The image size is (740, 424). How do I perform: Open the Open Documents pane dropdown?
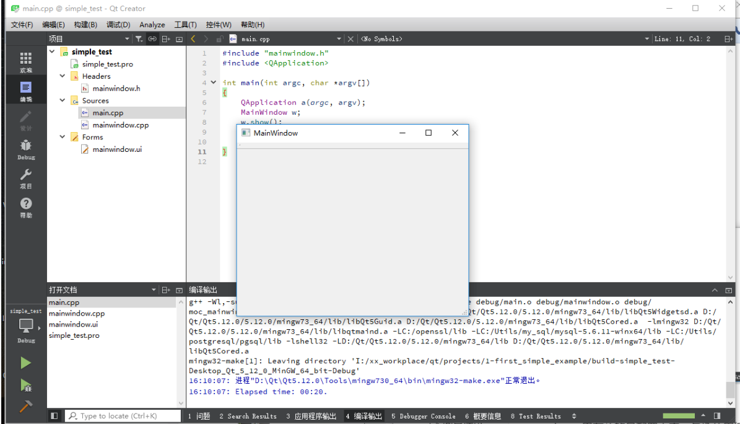tap(154, 289)
